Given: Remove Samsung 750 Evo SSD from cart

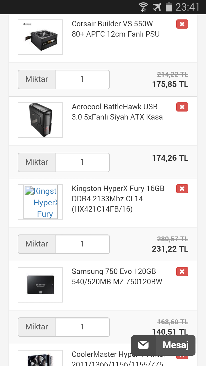Looking at the screenshot, I should (182, 272).
